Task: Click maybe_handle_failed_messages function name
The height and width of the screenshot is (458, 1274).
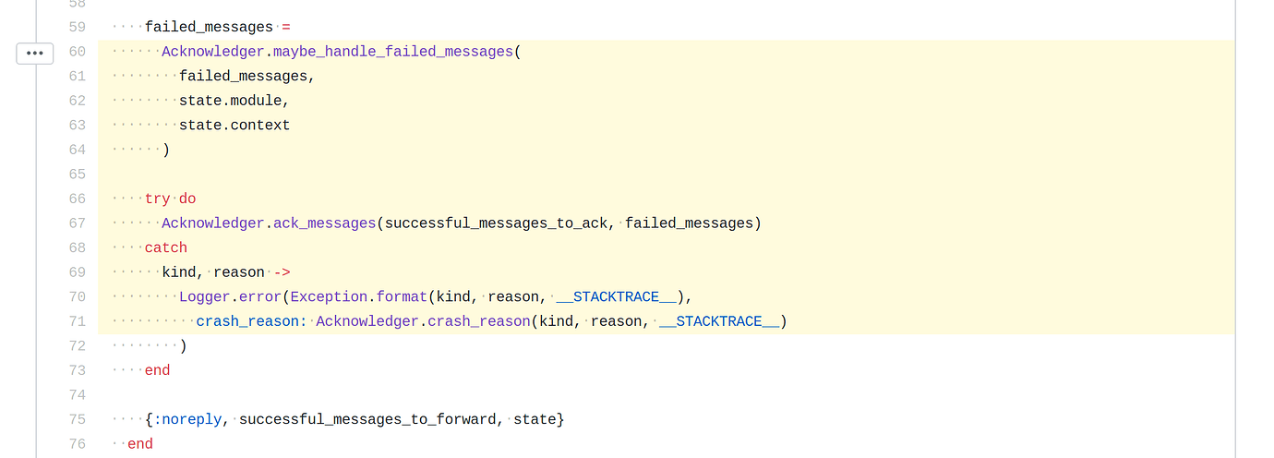Action: pos(393,52)
